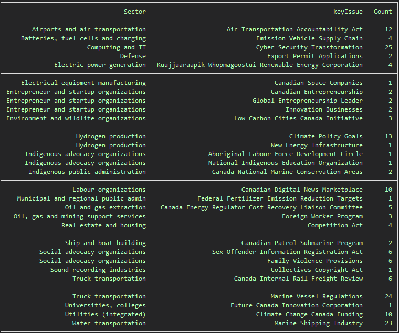This screenshot has height=333, width=399.
Task: Select 'Airports and air transportation' sector cell
Action: [89, 29]
